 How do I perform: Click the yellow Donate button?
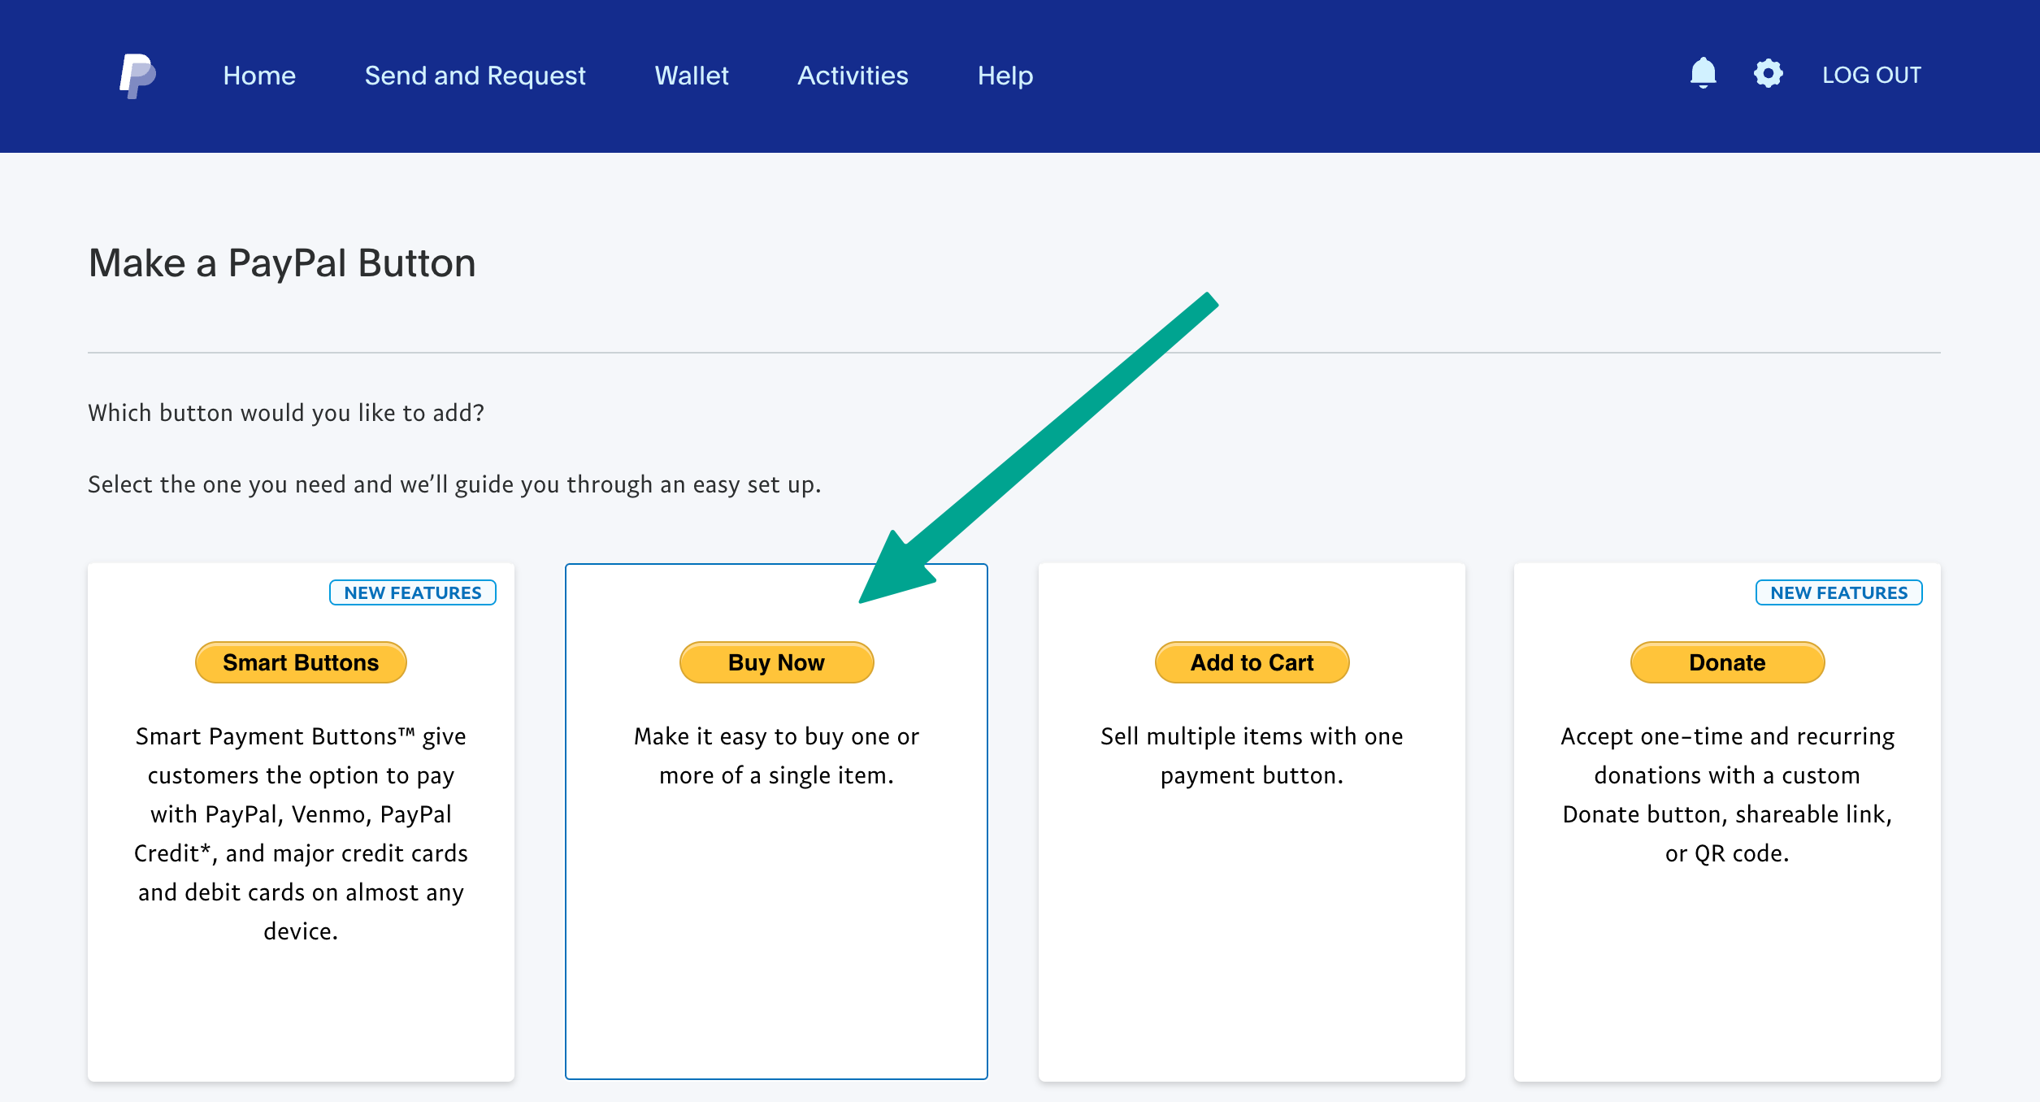[x=1727, y=662]
